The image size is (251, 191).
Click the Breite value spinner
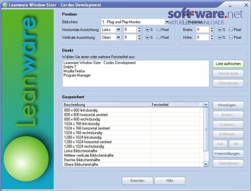click(212, 29)
